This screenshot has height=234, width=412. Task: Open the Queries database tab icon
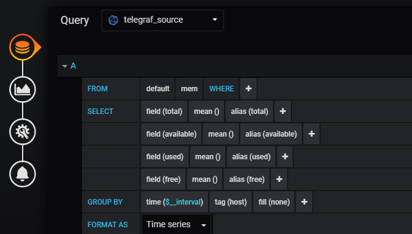coord(23,47)
